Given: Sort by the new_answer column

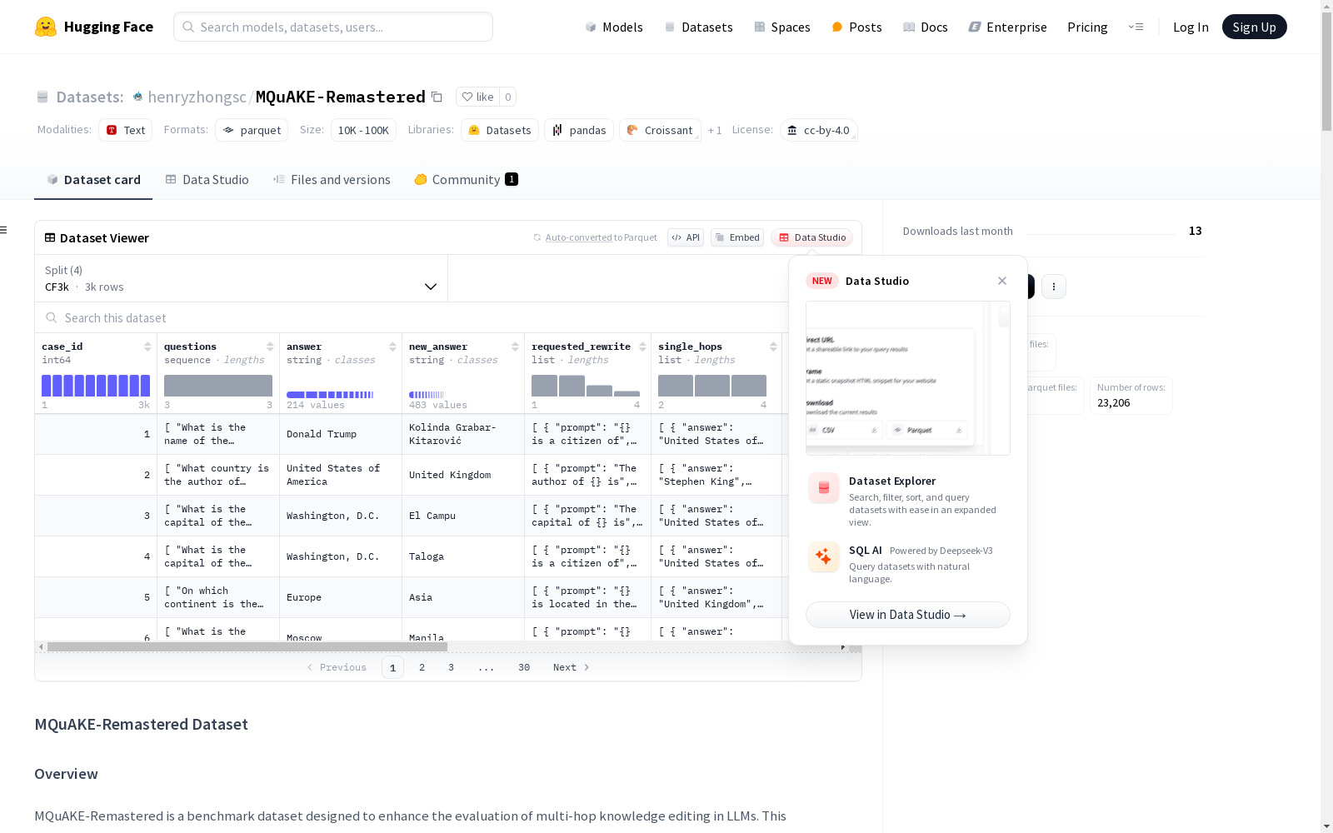Looking at the screenshot, I should [x=515, y=347].
